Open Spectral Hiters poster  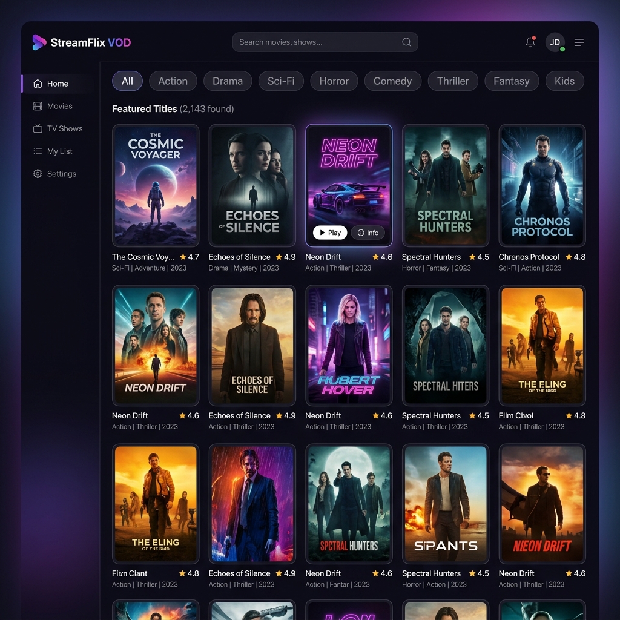[446, 346]
